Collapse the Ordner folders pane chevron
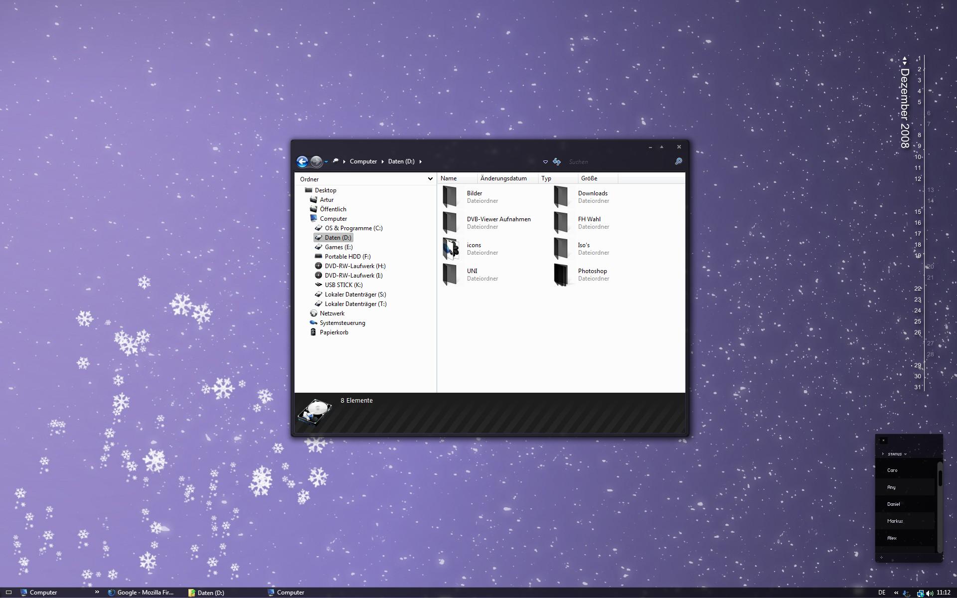This screenshot has width=957, height=598. (430, 179)
